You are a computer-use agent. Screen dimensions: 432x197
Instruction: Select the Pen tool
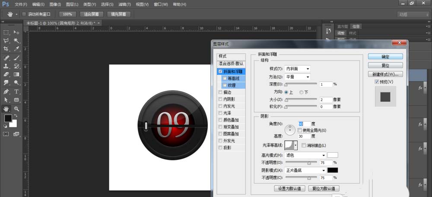(x=6, y=92)
